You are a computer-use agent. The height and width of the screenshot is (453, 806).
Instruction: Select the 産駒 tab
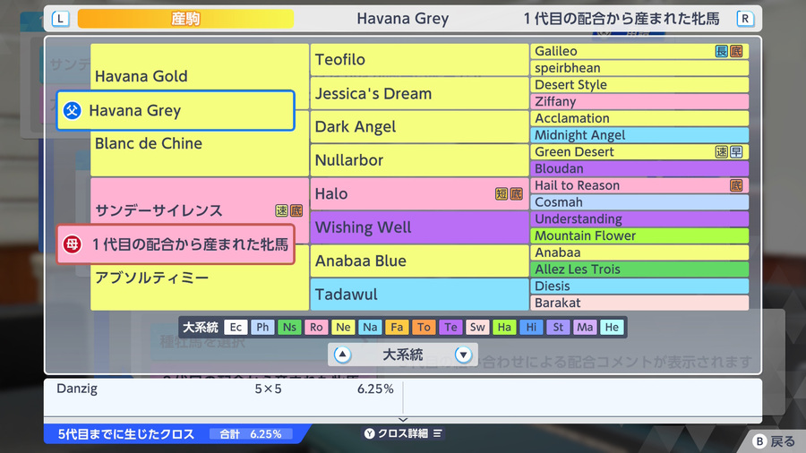185,19
